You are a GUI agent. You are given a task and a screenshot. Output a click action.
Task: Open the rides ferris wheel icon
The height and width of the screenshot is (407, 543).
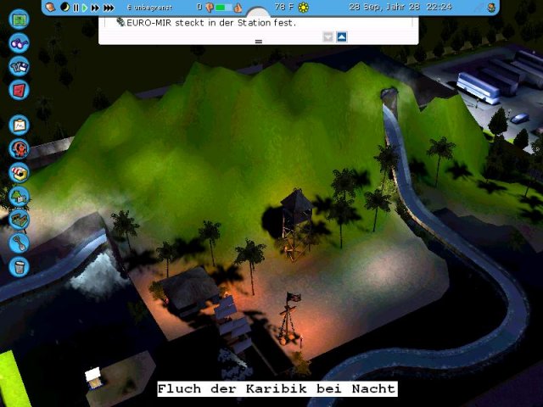(x=19, y=149)
